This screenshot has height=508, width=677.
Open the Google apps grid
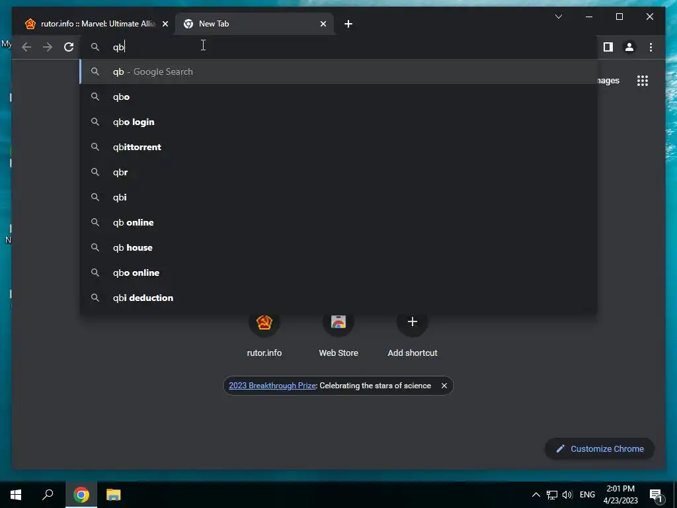coord(643,81)
